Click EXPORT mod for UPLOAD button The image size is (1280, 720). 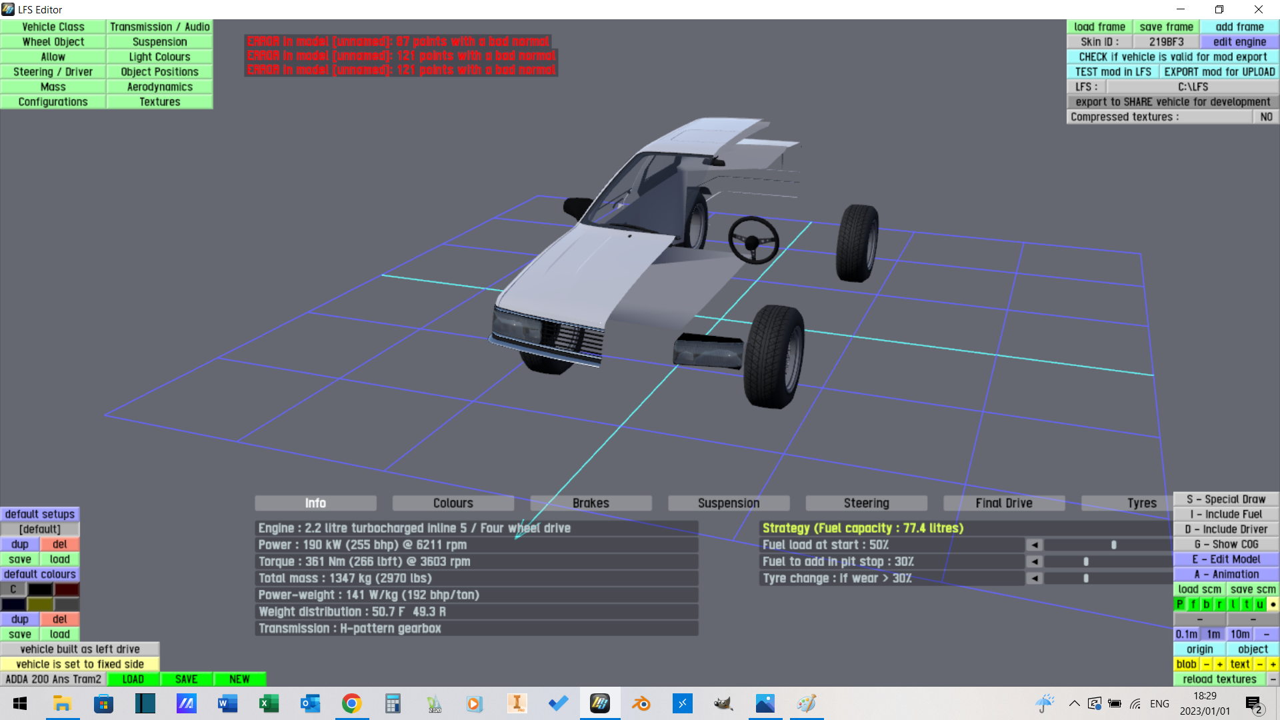(1219, 72)
